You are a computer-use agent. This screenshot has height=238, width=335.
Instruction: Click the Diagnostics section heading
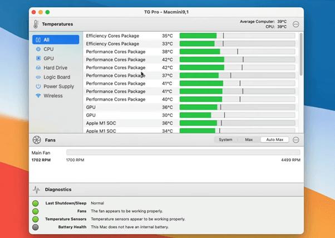(x=58, y=190)
